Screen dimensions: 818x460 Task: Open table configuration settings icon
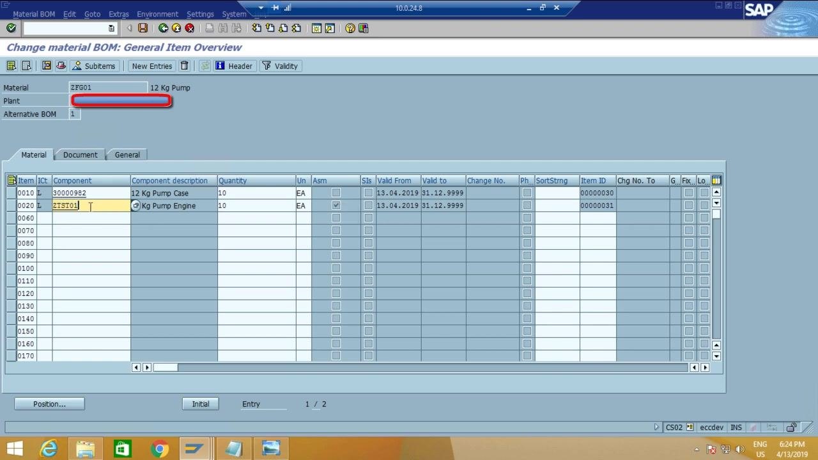716,180
